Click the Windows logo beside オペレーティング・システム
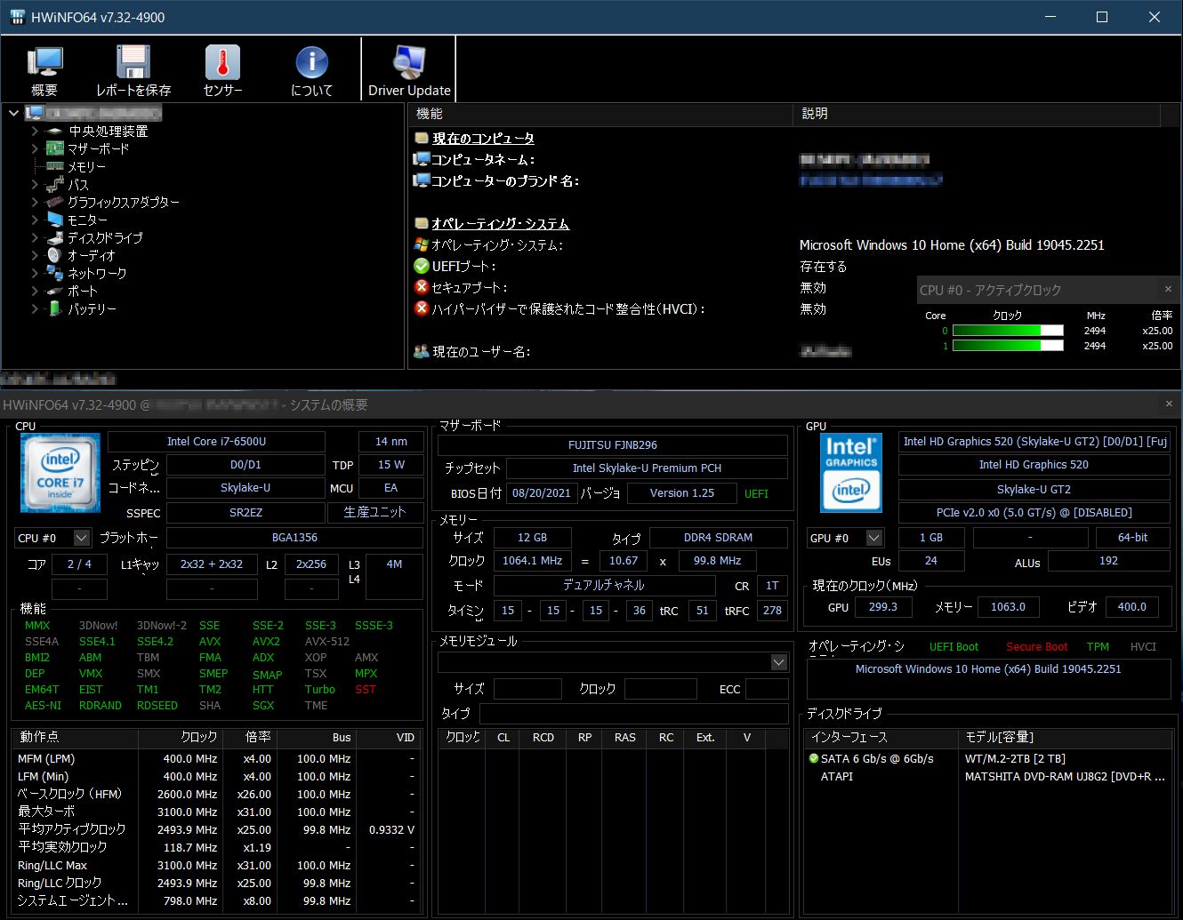1183x920 pixels. (x=422, y=244)
